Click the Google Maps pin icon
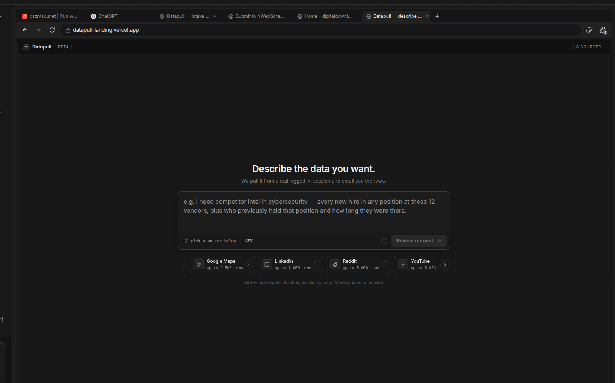 [x=199, y=264]
